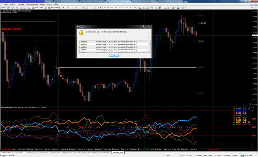
Task: Open the Data Window toolbar icon
Action: pos(17,7)
